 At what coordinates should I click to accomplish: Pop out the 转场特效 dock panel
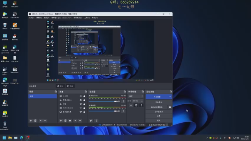tap(143, 91)
